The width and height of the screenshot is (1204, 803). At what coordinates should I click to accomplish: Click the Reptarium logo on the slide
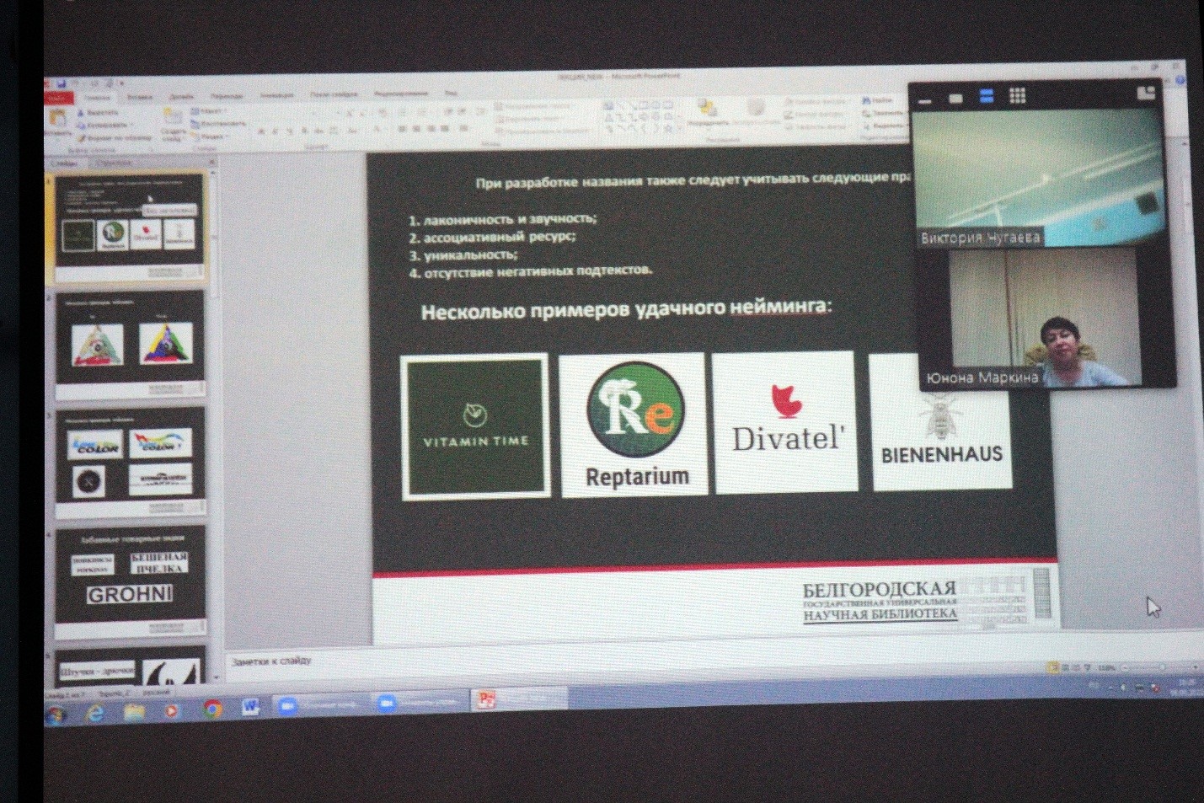coord(634,424)
